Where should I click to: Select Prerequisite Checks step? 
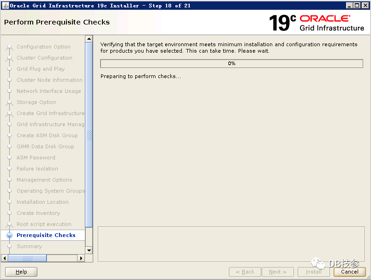46,235
